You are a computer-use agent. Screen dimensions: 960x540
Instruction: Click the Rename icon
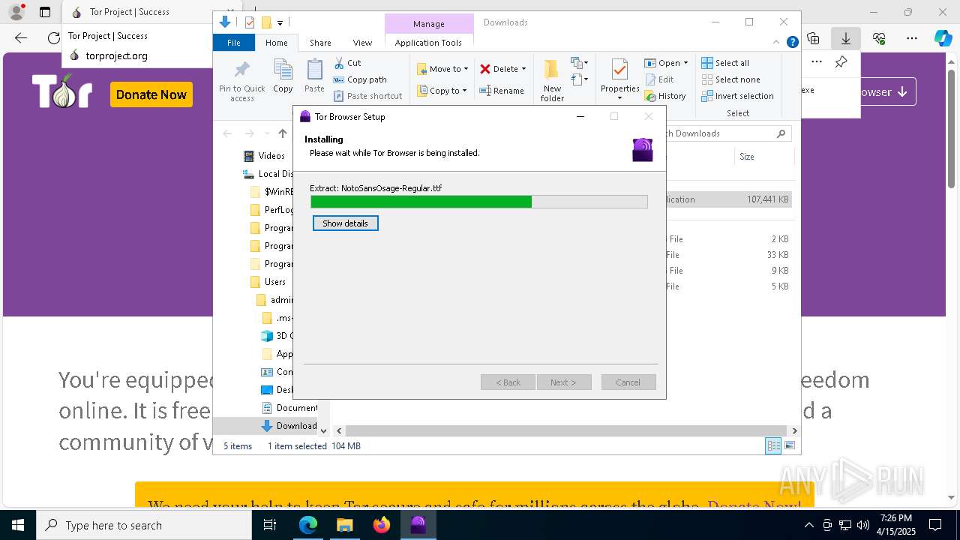485,91
